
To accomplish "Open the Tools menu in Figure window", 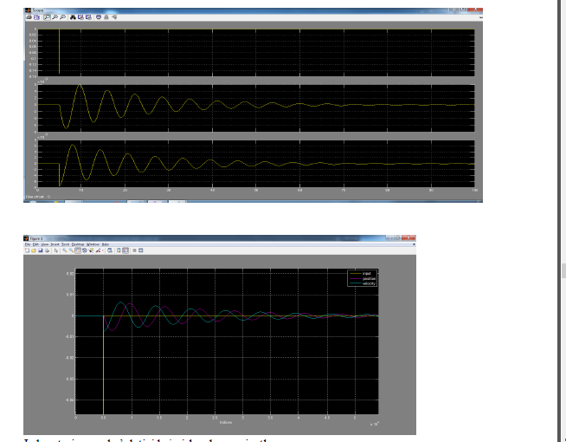I will (65, 244).
